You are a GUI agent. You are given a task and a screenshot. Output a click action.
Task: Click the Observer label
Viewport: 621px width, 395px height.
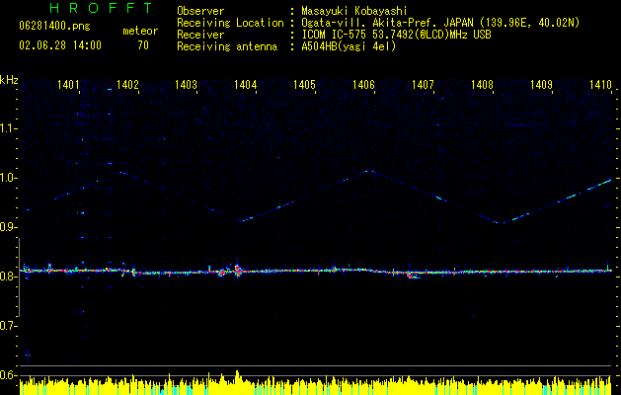click(200, 11)
